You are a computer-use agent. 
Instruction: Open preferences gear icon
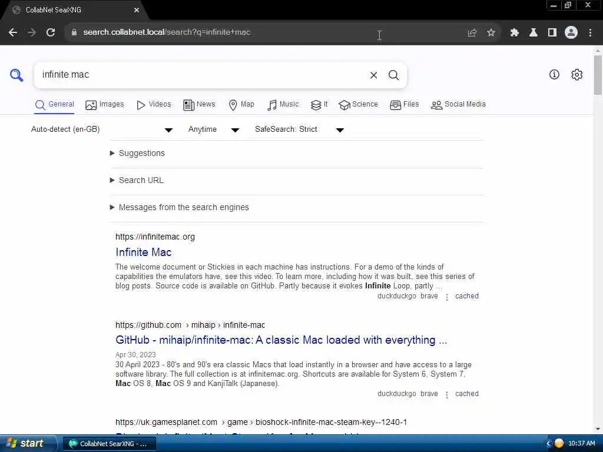tap(577, 75)
